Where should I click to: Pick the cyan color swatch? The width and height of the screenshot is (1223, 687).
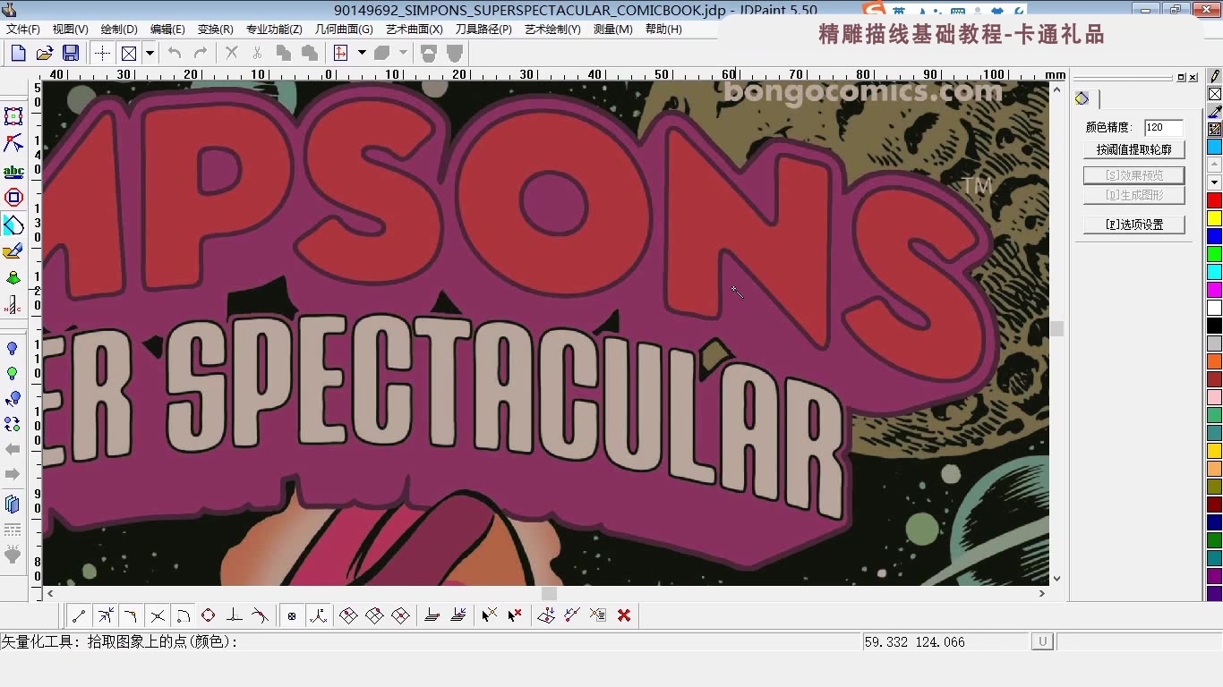1214,271
